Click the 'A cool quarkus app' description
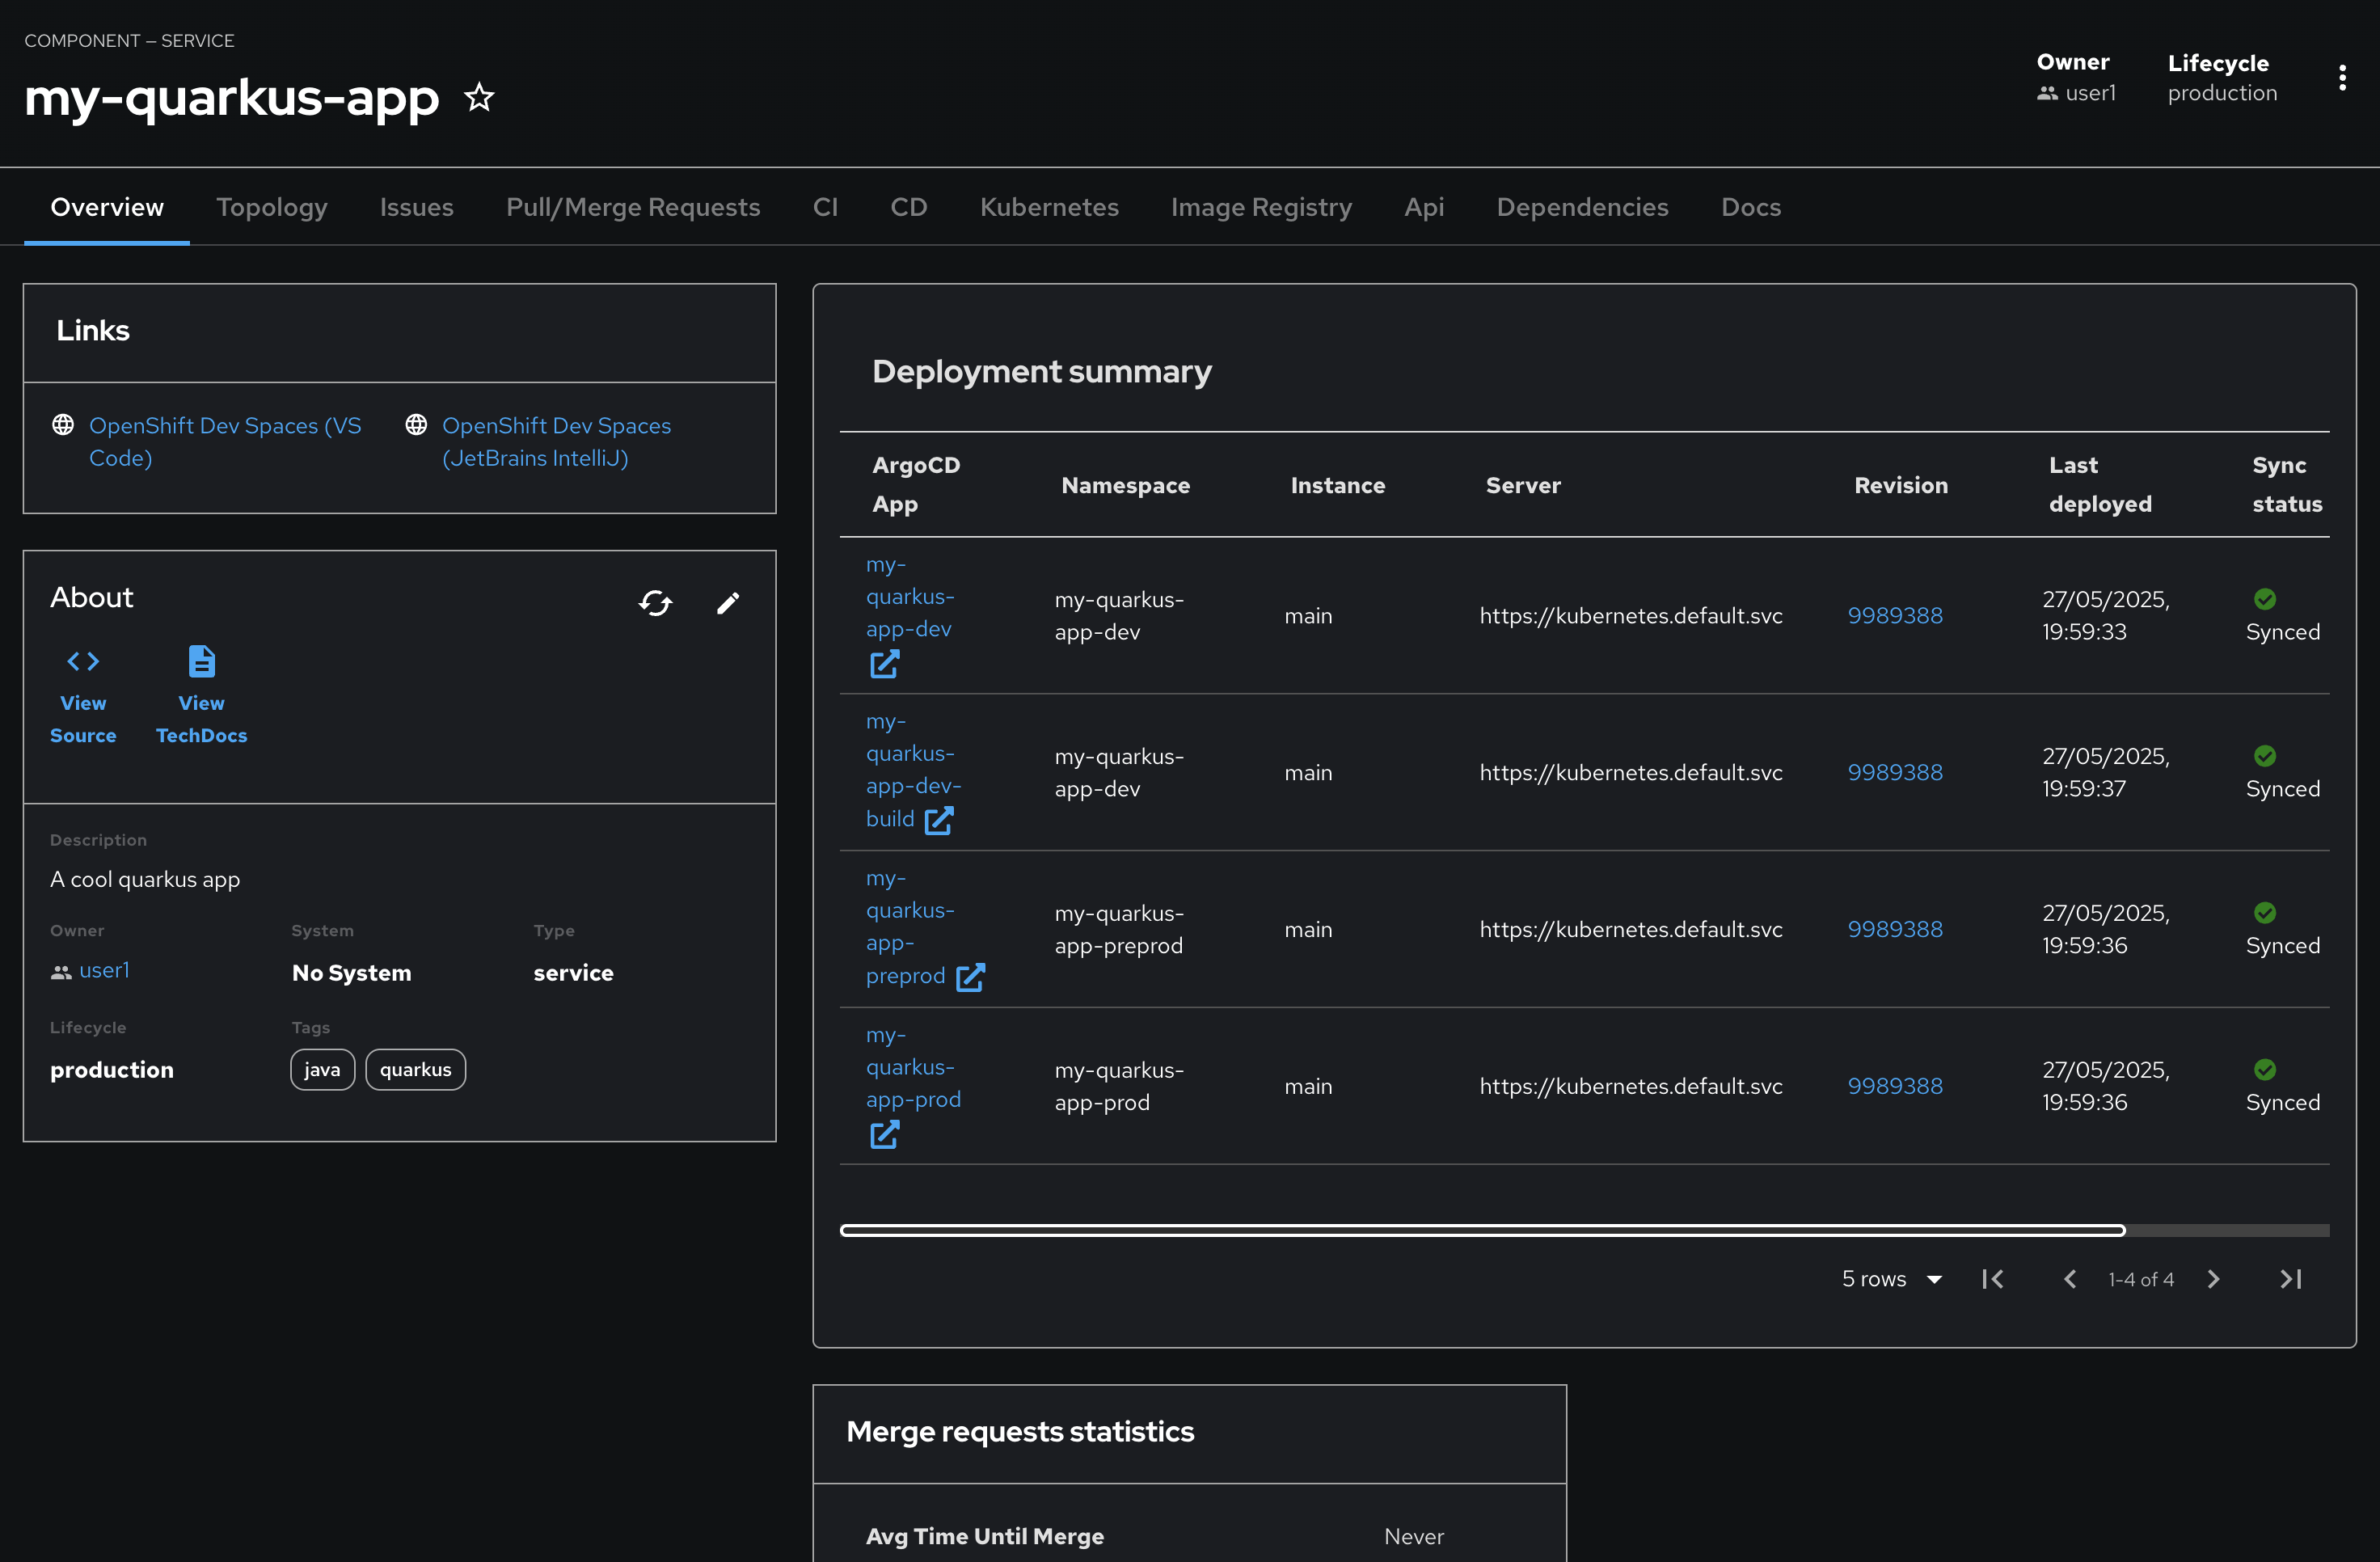2380x1562 pixels. pyautogui.click(x=145, y=879)
